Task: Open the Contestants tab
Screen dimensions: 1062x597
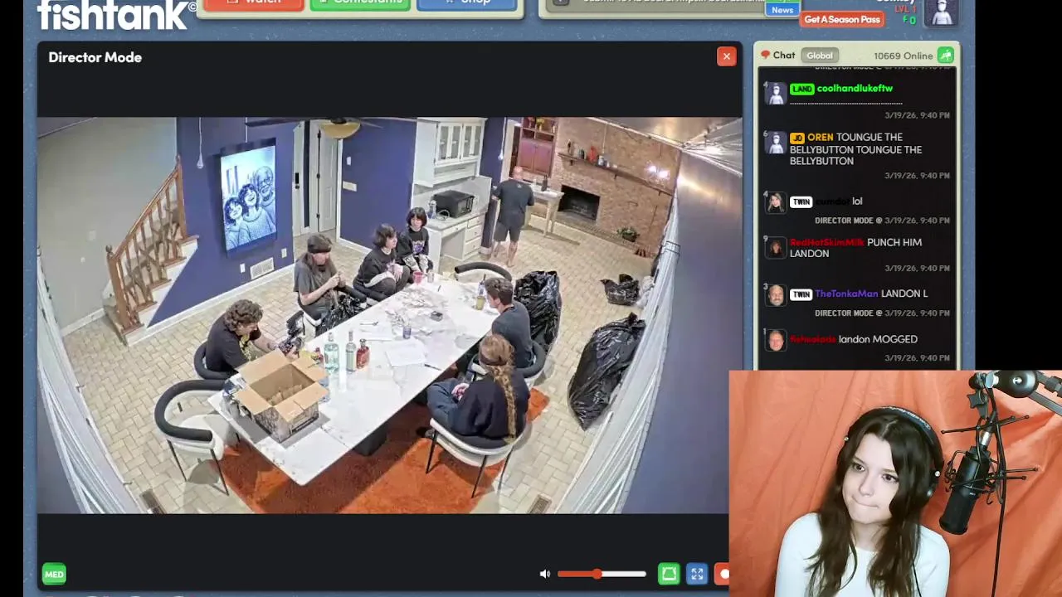Action: (359, 4)
